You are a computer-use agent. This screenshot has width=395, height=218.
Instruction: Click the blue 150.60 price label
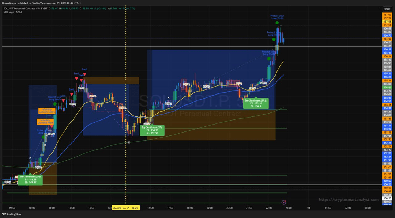(x=387, y=181)
